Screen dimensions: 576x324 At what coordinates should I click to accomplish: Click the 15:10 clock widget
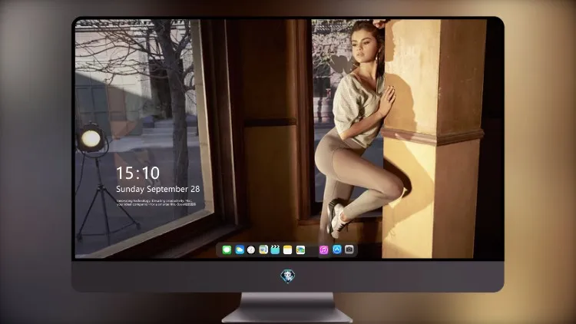pos(137,173)
